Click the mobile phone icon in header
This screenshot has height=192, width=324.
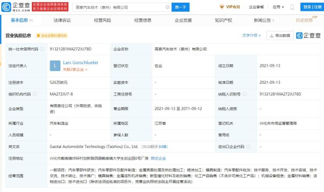click(x=292, y=7)
